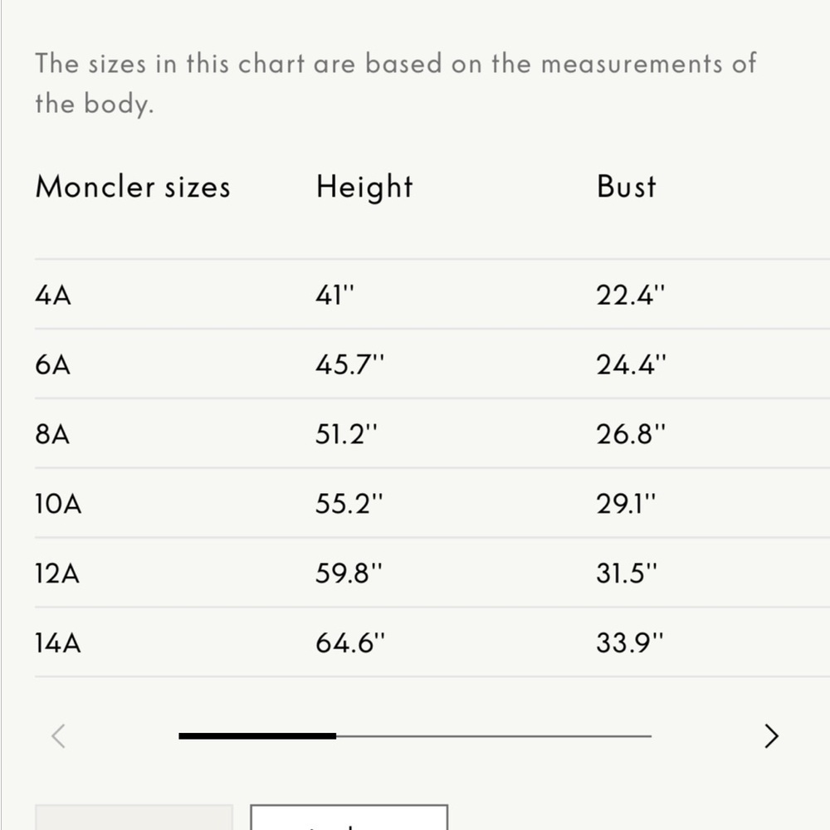Click the Height column header
This screenshot has height=830, width=830.
click(x=364, y=187)
